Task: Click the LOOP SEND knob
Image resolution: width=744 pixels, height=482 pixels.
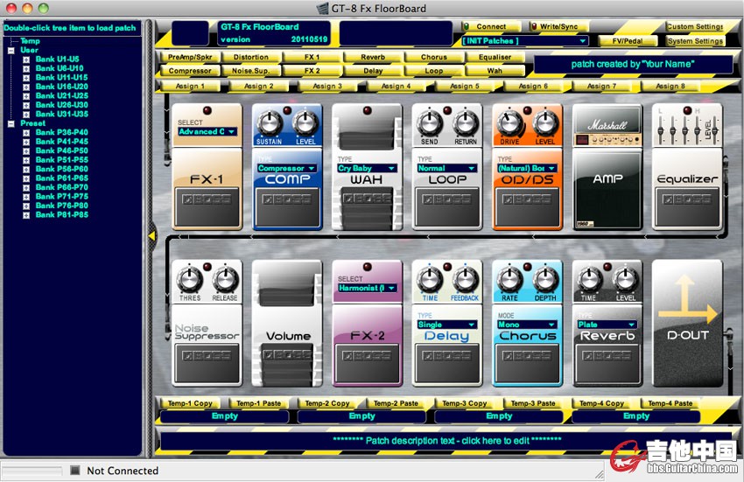Action: [x=430, y=123]
